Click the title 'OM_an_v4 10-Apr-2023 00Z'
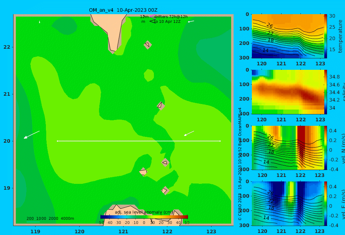The height and width of the screenshot is (235, 345). point(123,10)
